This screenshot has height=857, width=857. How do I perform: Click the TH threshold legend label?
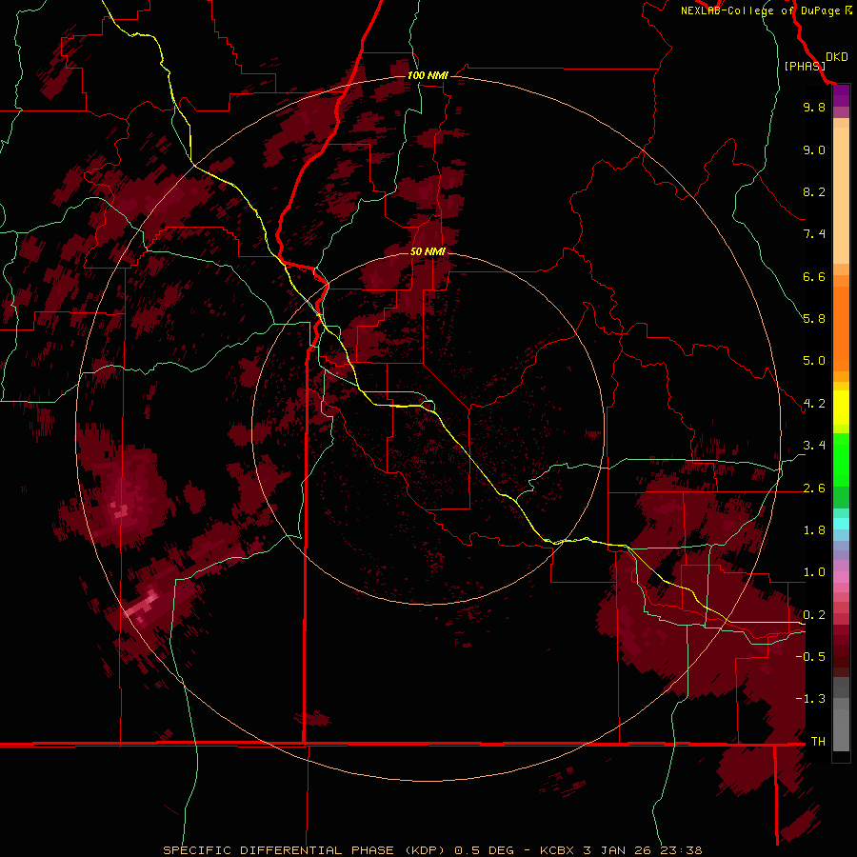pyautogui.click(x=818, y=742)
